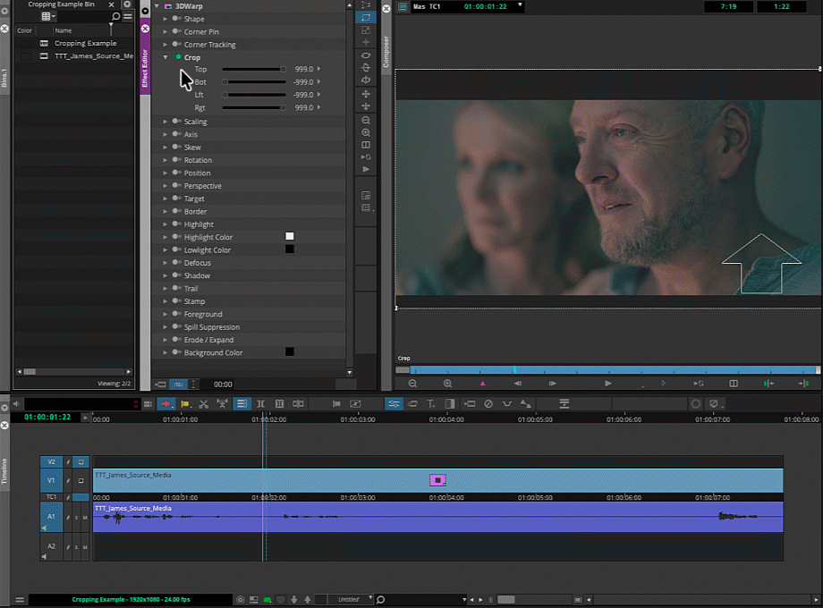Toggle the Shadow parameter group enable button
The height and width of the screenshot is (608, 823).
(177, 275)
